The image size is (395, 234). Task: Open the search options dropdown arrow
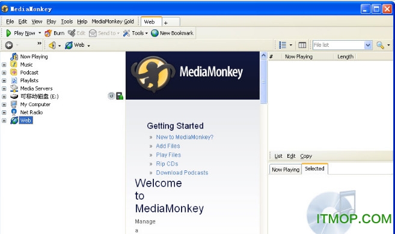(x=388, y=45)
